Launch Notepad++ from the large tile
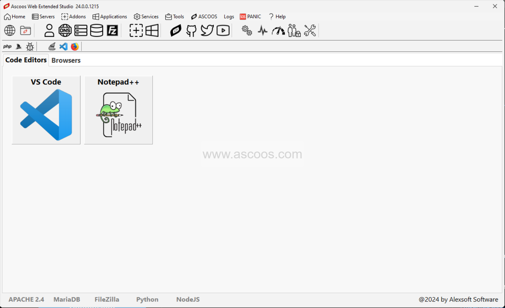This screenshot has height=308, width=505. (x=118, y=110)
